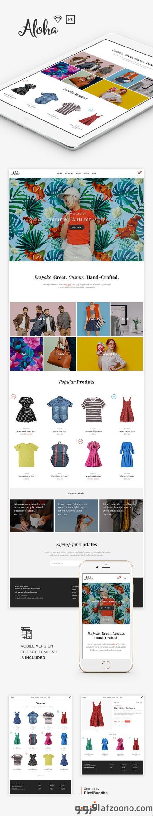Click the Cotton Blue Shirt product
Viewport: 153px width, 816px height.
pos(60,415)
